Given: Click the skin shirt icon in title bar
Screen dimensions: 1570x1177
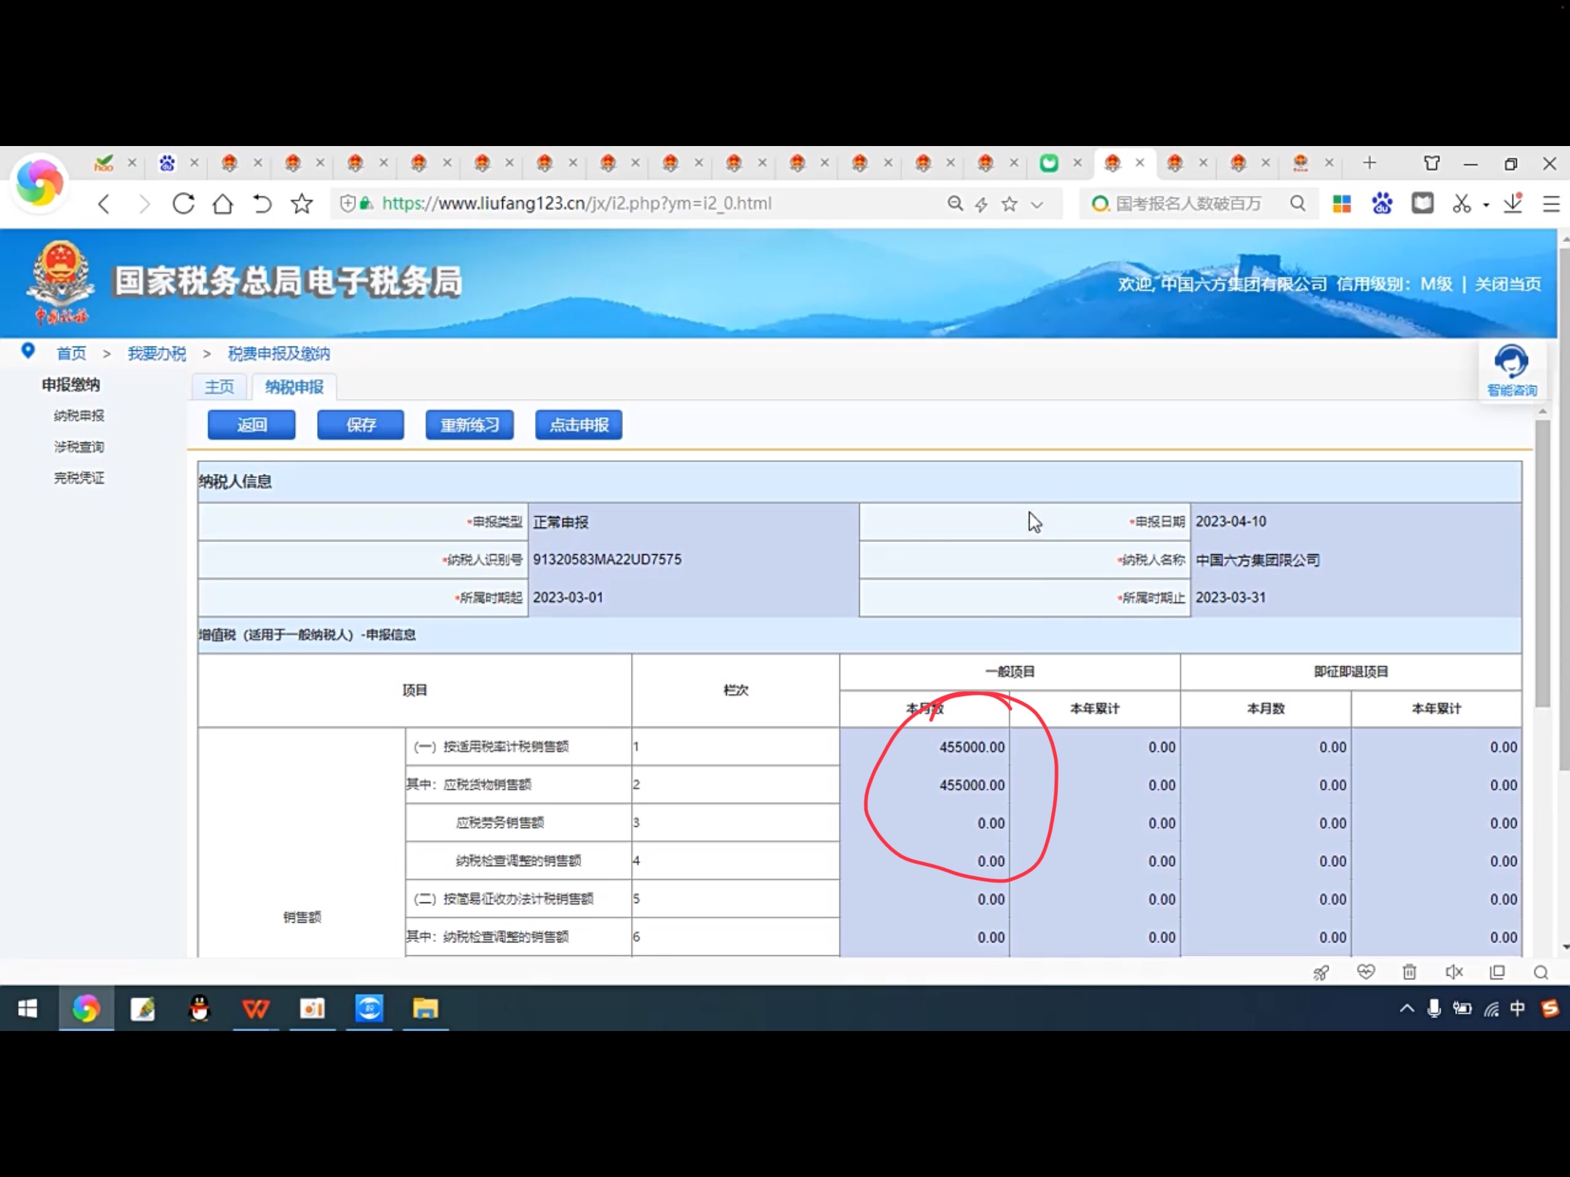Looking at the screenshot, I should click(x=1432, y=163).
